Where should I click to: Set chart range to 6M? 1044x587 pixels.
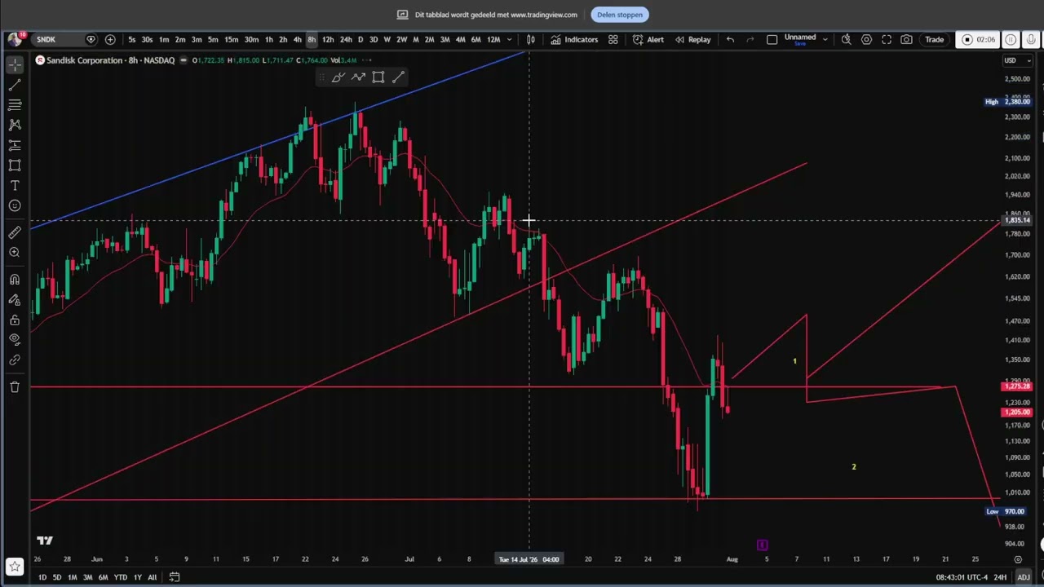coord(103,577)
